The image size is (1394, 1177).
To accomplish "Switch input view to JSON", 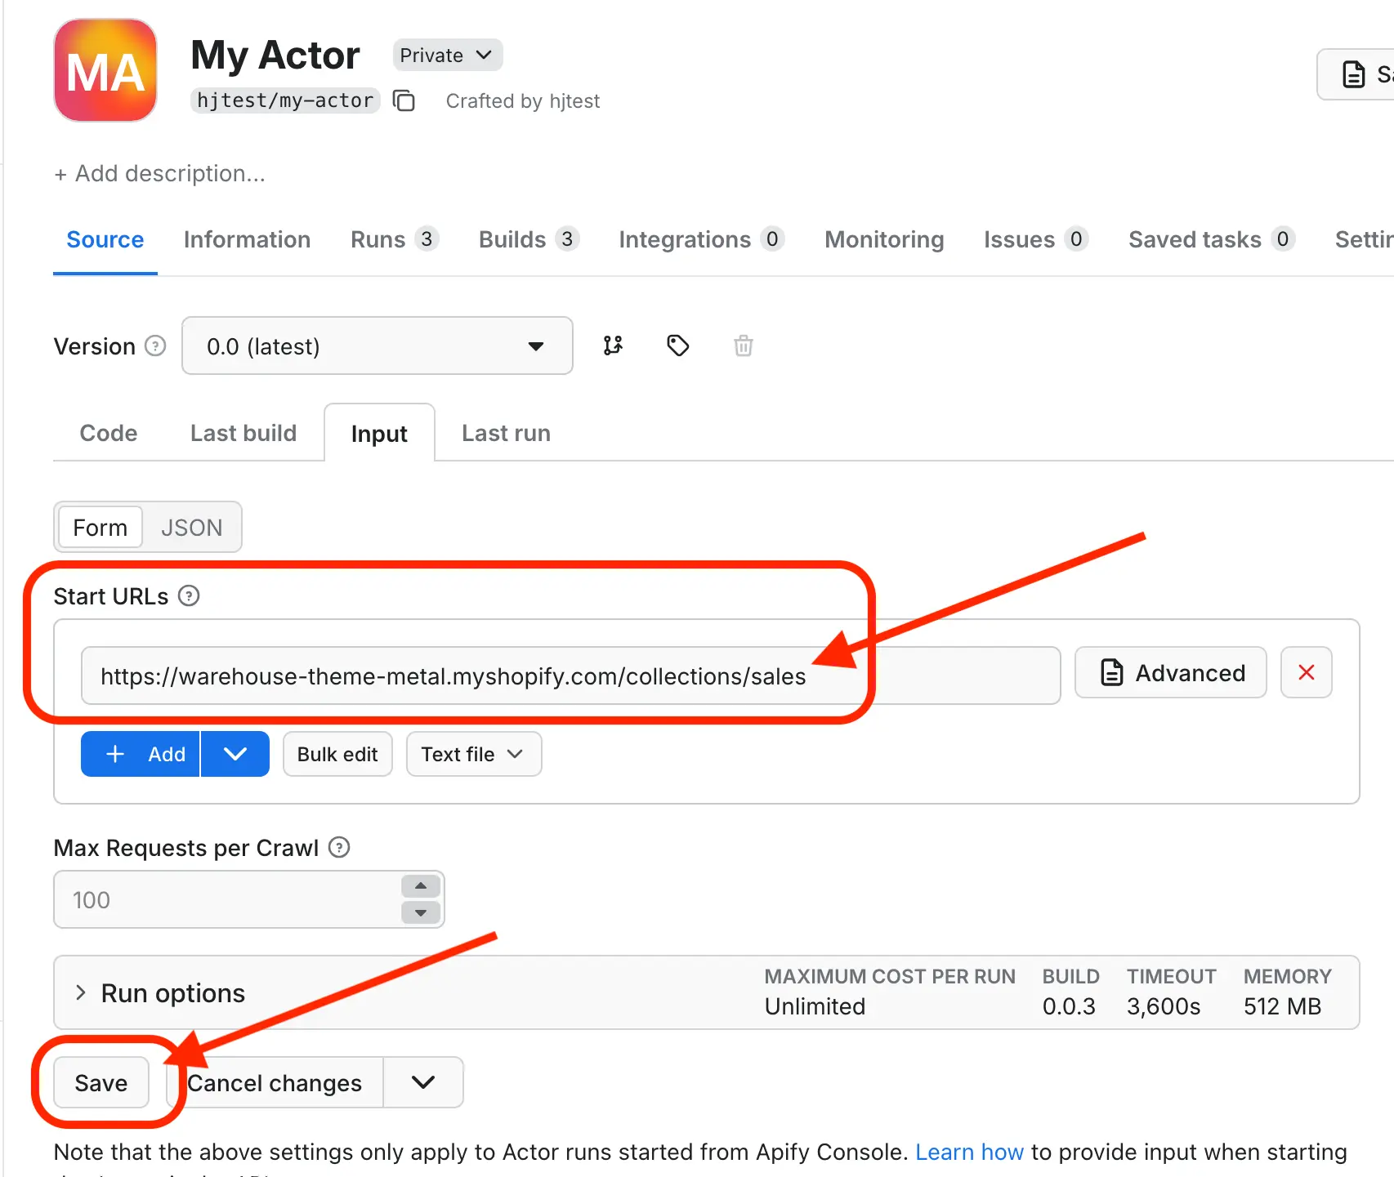I will click(x=192, y=527).
